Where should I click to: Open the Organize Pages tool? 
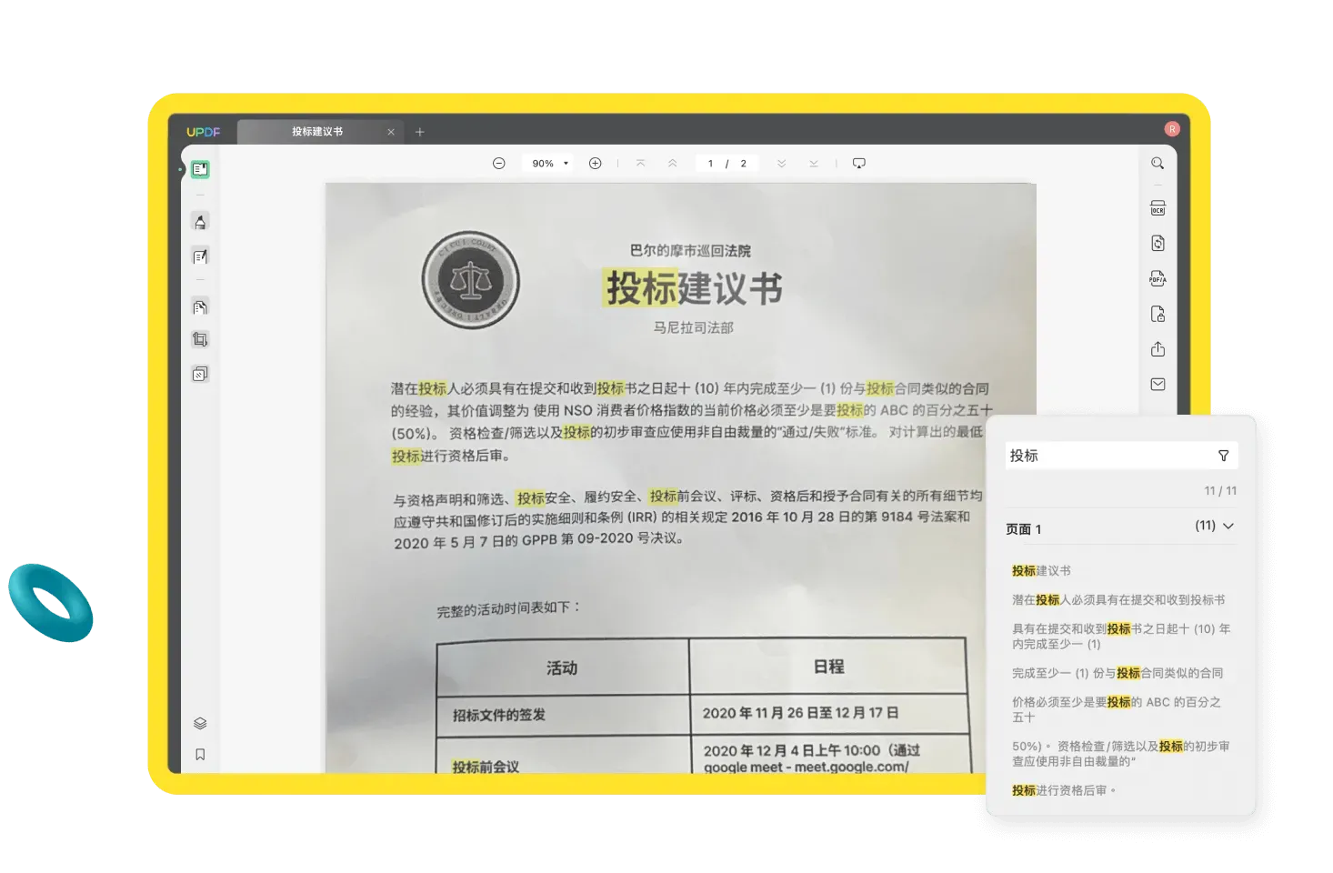[x=200, y=307]
